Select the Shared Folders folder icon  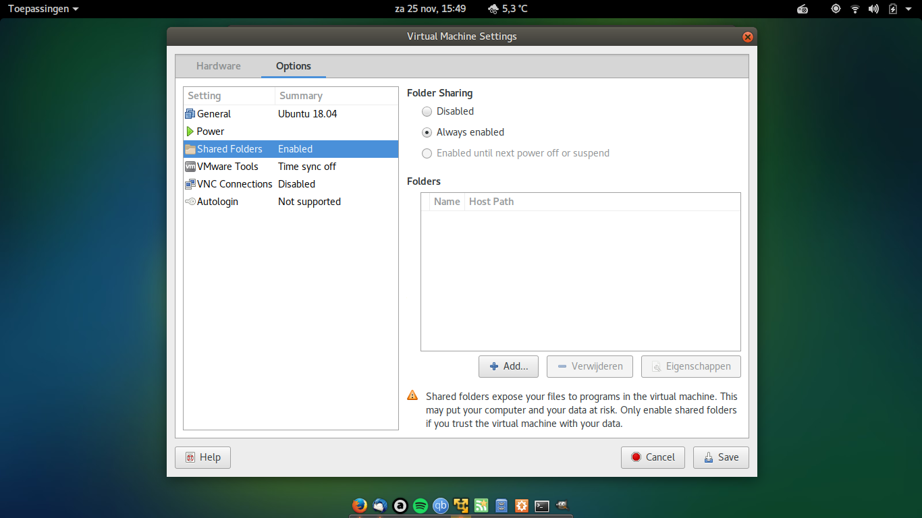click(190, 148)
